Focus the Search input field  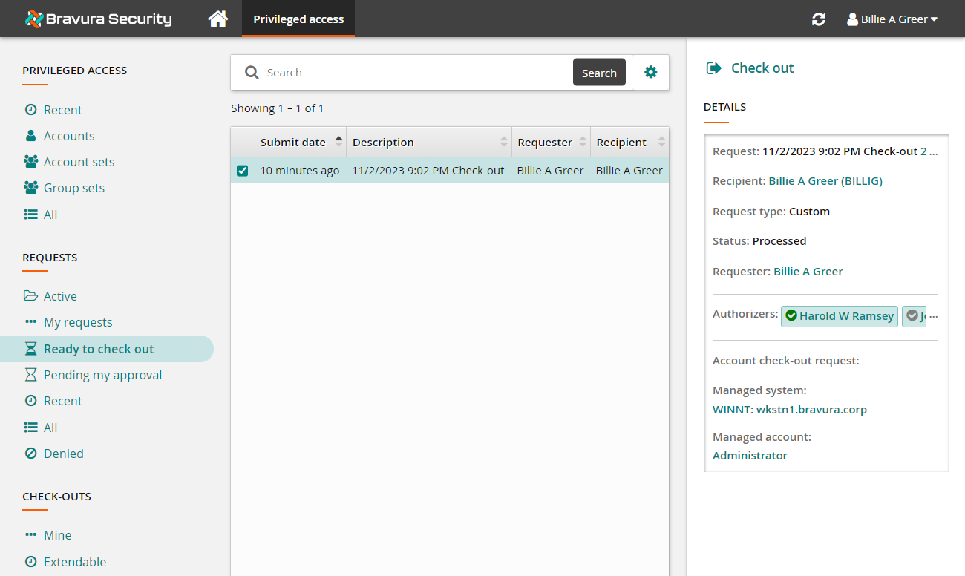416,73
